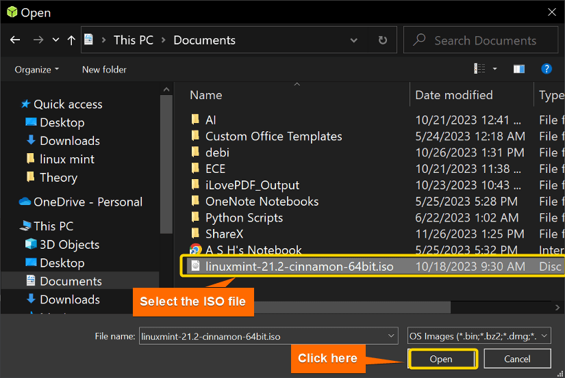The image size is (565, 378).
Task: Click 'Documents' in the address bar
Action: [204, 40]
